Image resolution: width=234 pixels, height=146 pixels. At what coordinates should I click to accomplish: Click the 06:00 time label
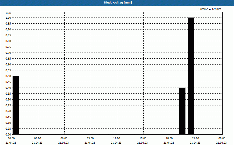(x=64, y=138)
